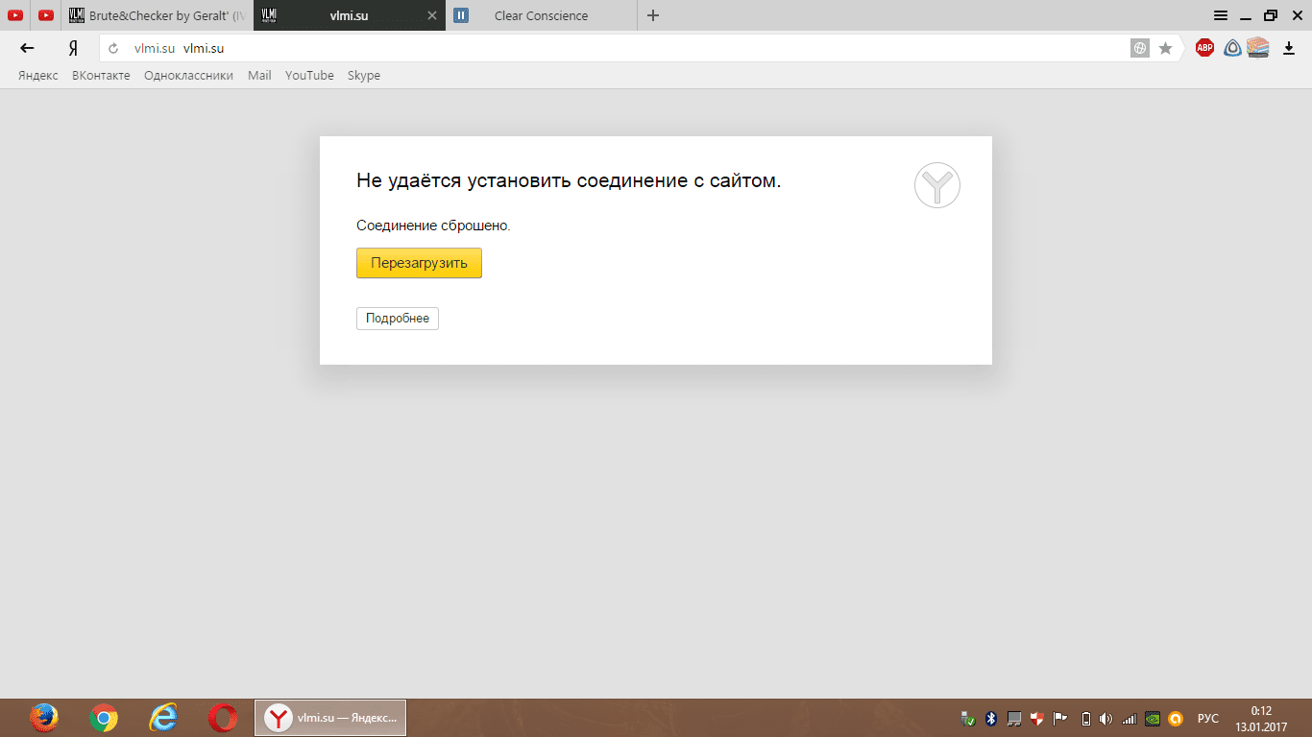Image resolution: width=1312 pixels, height=737 pixels.
Task: Expand details with Подробнее button
Action: point(397,319)
